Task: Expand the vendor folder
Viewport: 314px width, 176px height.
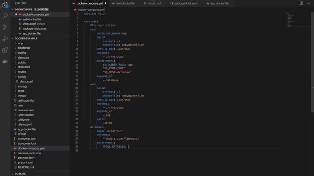Action: [40, 96]
